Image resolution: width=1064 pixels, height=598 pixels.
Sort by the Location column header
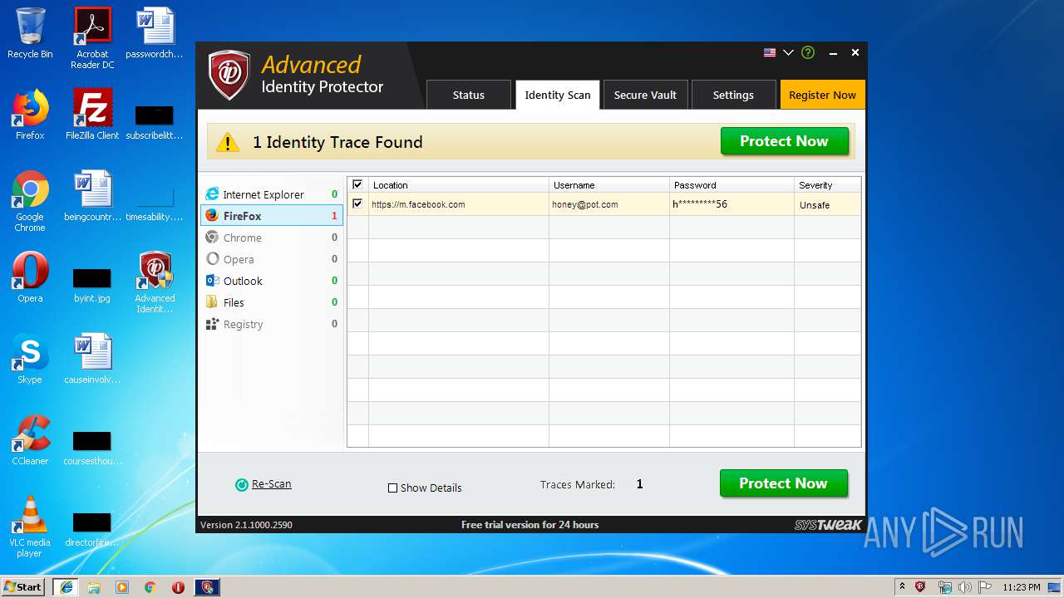[459, 185]
